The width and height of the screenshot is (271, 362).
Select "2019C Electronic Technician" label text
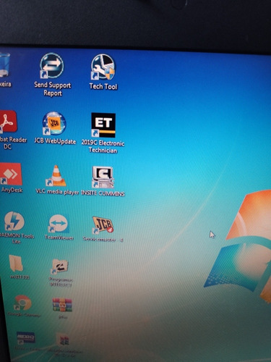(103, 146)
